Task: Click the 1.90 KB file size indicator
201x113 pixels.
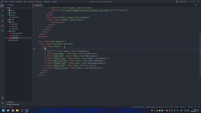Action: coord(11,107)
